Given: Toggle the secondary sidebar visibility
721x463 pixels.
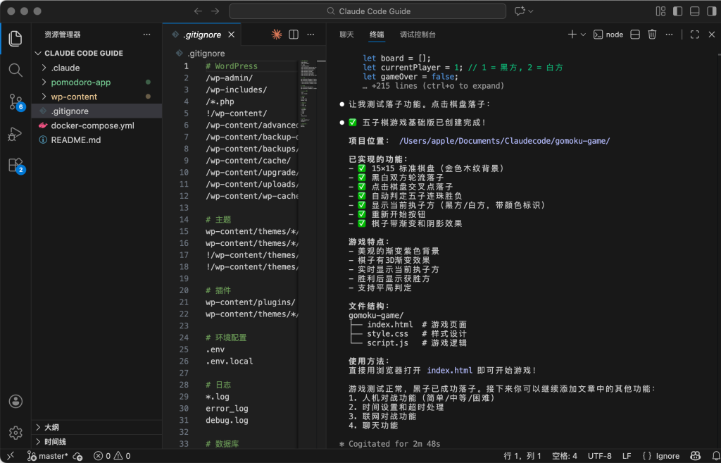Looking at the screenshot, I should (x=710, y=11).
